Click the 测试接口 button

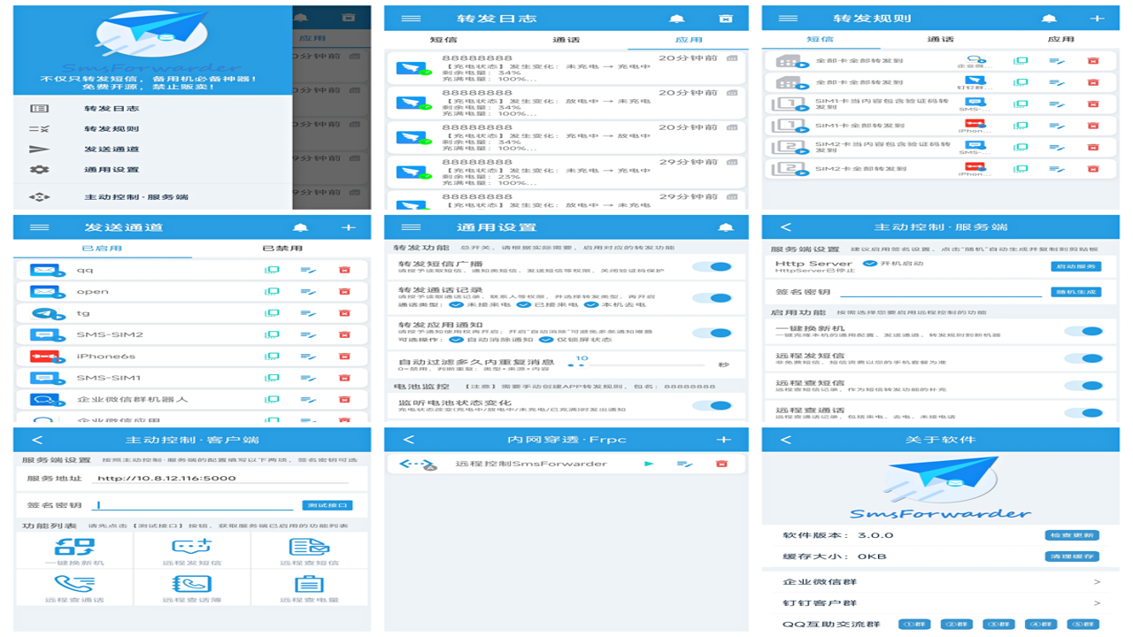point(328,505)
